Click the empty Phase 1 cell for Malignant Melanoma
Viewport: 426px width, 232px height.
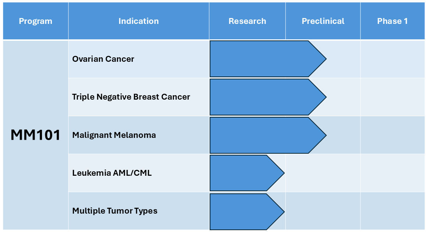393,135
